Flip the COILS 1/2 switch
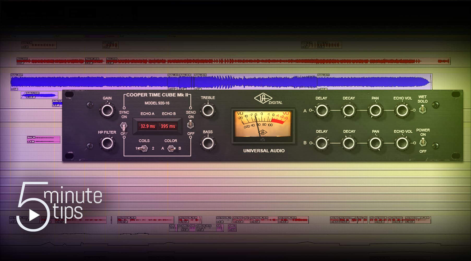471x261 pixels. coord(143,149)
